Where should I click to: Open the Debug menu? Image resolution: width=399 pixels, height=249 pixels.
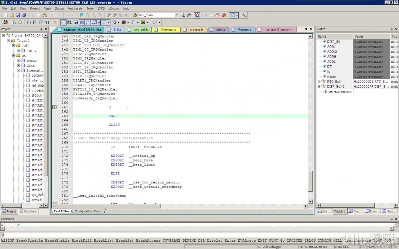click(59, 8)
